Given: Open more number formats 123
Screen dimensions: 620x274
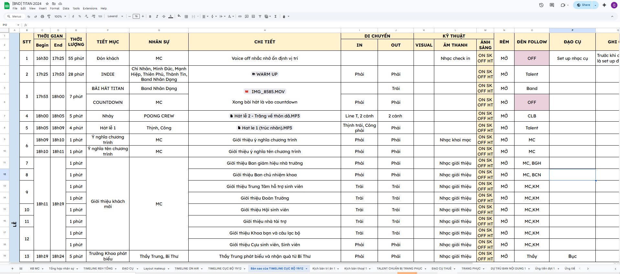Looking at the screenshot, I should pos(100,16).
